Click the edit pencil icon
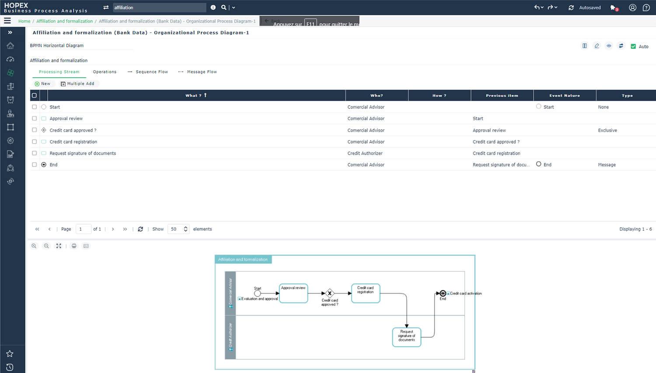Screen dimensions: 656x373 click(x=597, y=46)
